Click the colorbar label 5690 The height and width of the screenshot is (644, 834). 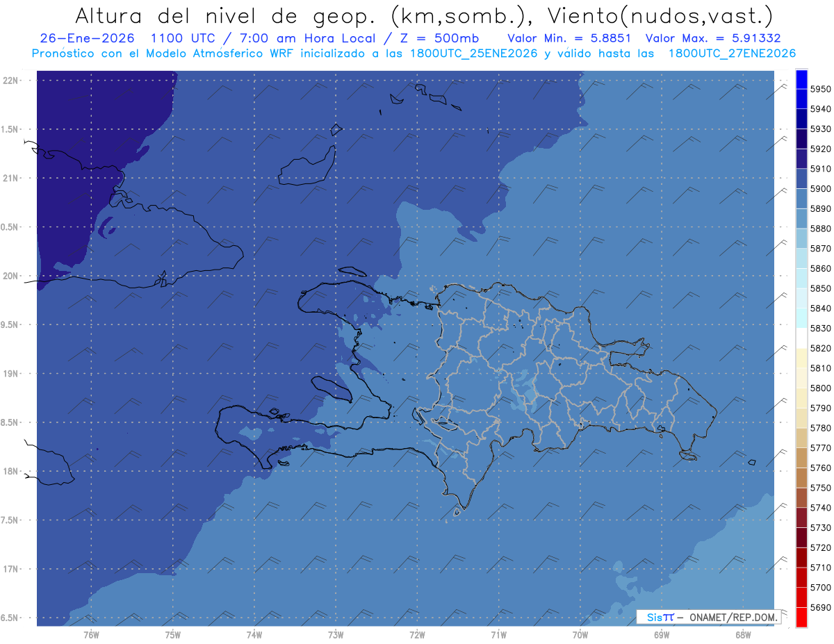[820, 607]
